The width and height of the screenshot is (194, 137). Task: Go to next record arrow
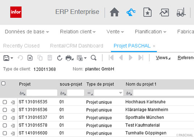pos(131,58)
